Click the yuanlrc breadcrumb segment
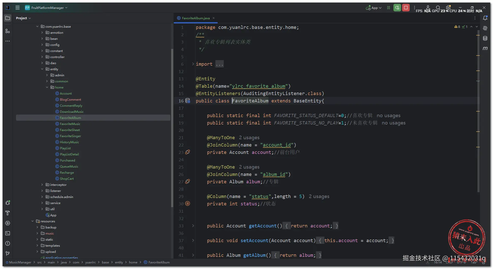 (x=90, y=262)
